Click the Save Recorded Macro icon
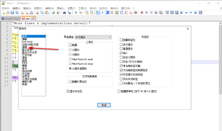Image resolution: width=222 pixels, height=131 pixels. tap(161, 13)
